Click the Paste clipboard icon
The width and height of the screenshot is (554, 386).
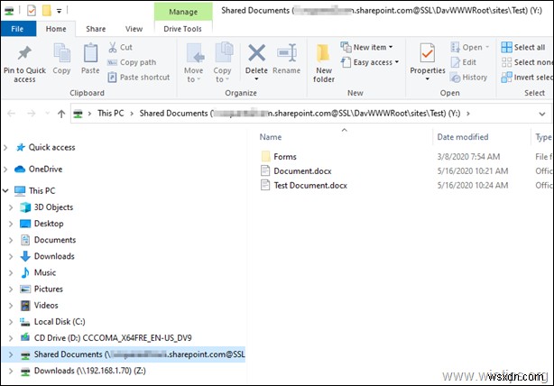[90, 53]
